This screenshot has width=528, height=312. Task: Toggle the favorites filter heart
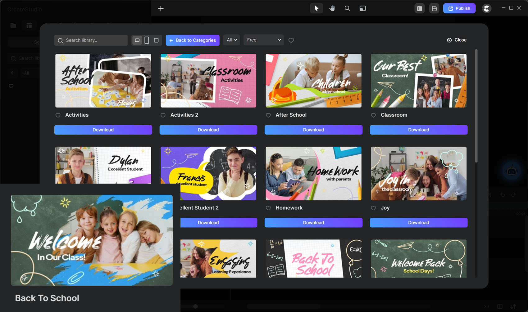[x=291, y=40]
